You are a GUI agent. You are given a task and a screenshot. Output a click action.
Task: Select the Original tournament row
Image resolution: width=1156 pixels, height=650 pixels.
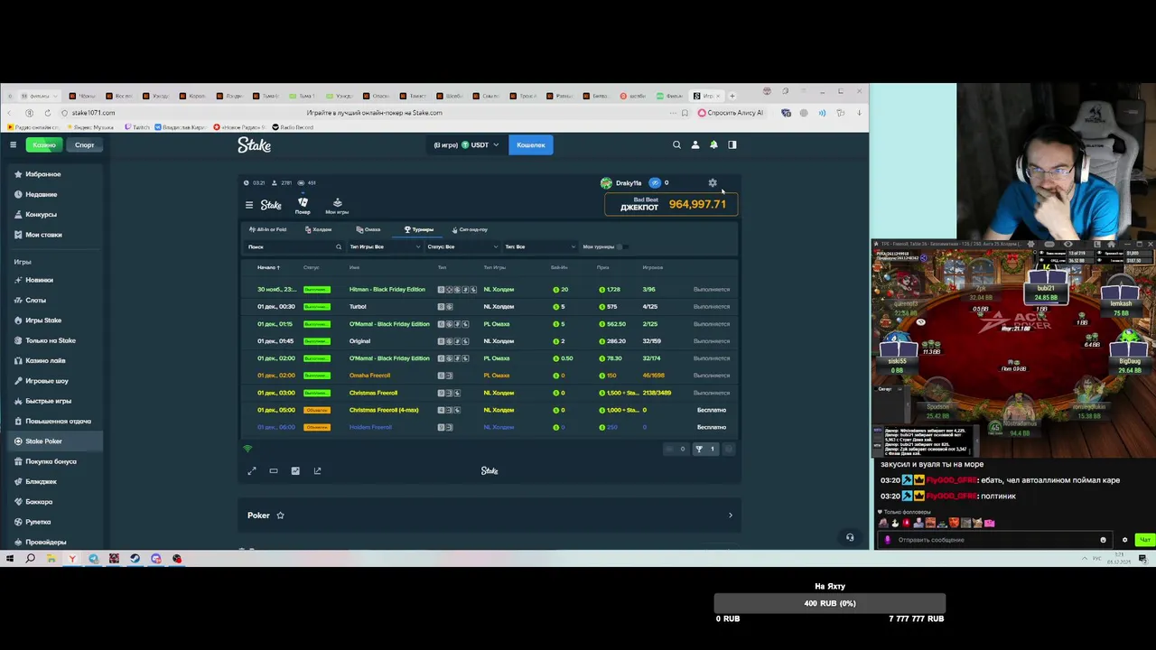(489, 341)
